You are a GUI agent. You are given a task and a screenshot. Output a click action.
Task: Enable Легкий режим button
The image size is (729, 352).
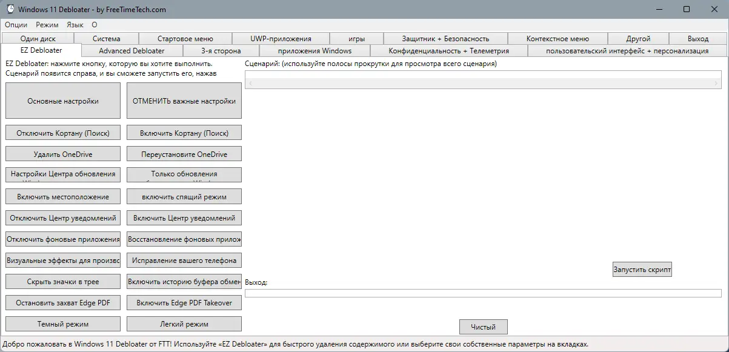tap(184, 324)
